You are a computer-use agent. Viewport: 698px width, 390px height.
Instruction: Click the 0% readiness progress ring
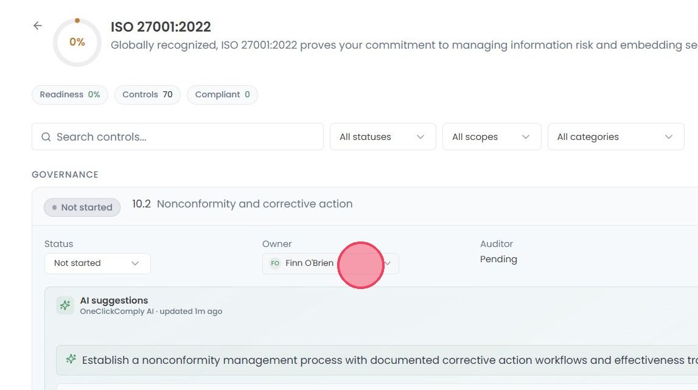(77, 43)
